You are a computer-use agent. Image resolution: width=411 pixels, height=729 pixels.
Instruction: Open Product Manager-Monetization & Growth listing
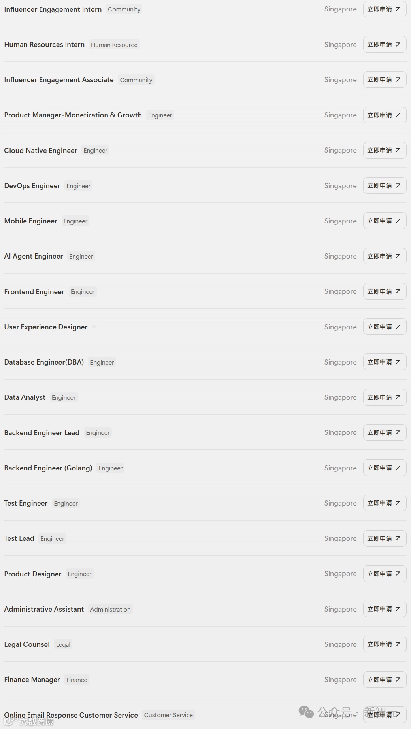(x=73, y=115)
